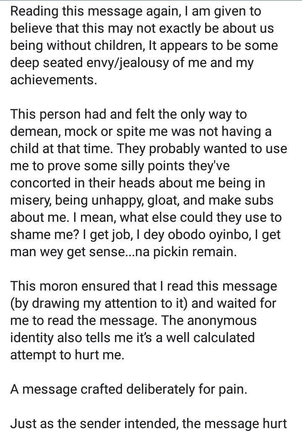The width and height of the screenshot is (302, 431).
Task: Click the sentence "A message crafted deliberately for pain."
Action: [x=129, y=389]
